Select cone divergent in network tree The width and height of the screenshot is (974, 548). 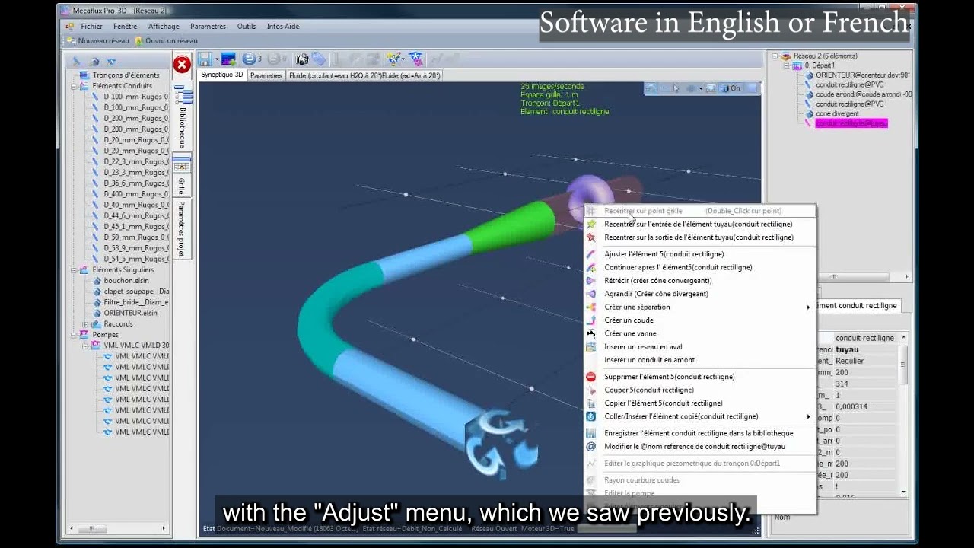click(x=837, y=113)
